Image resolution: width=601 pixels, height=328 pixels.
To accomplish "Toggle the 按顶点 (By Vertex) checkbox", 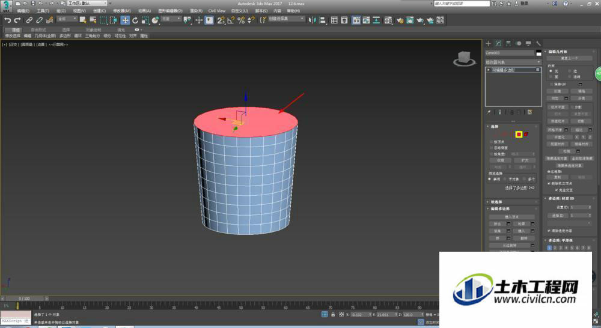I will (x=492, y=142).
